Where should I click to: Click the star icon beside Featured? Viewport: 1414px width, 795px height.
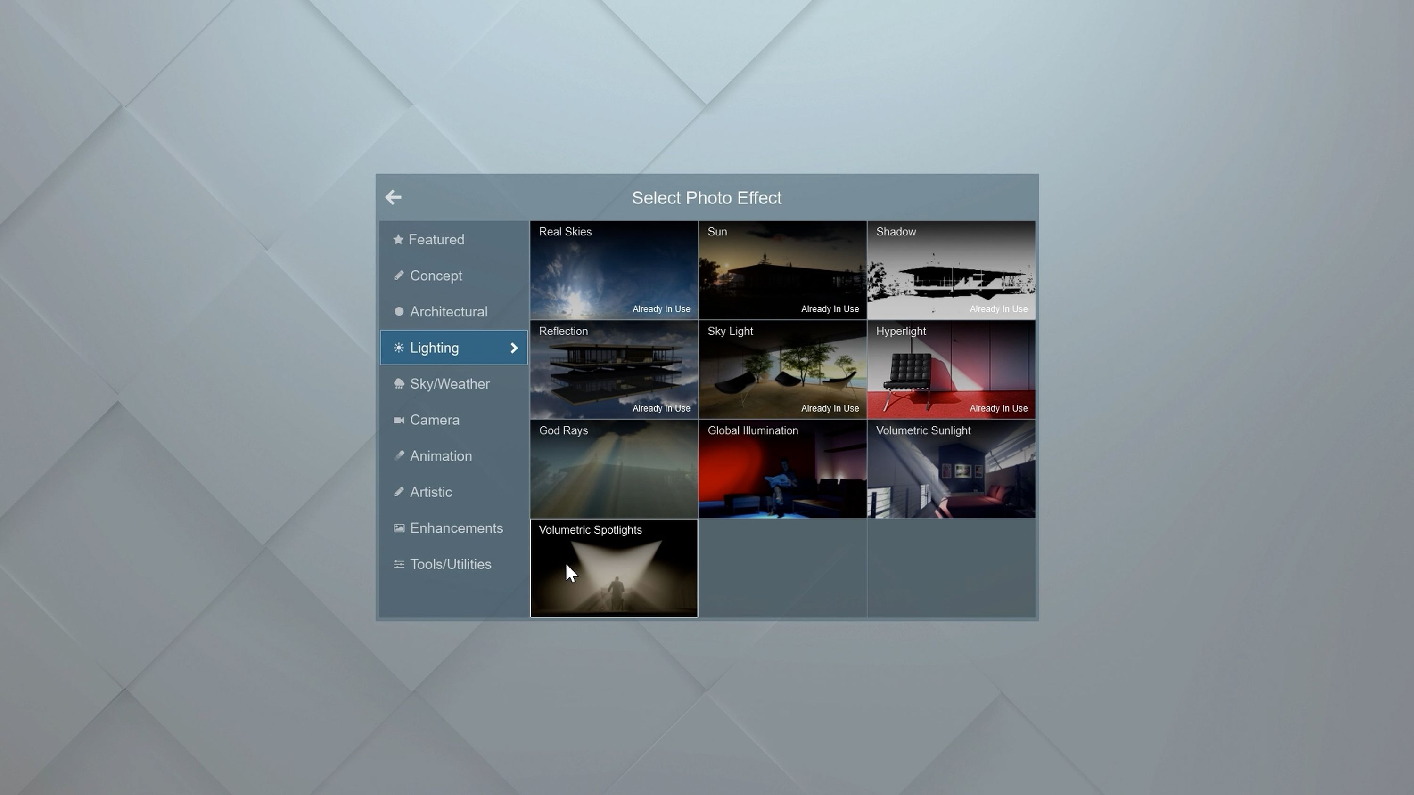click(x=398, y=239)
